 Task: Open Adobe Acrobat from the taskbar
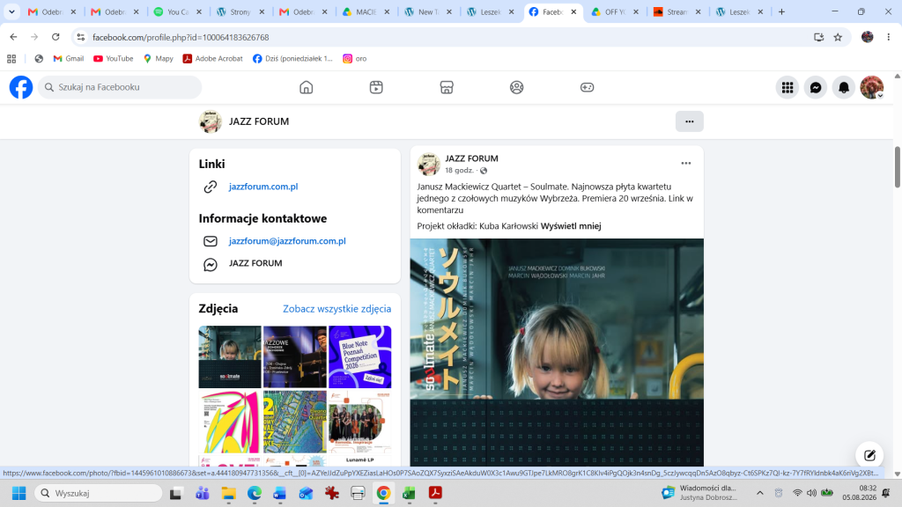[435, 493]
